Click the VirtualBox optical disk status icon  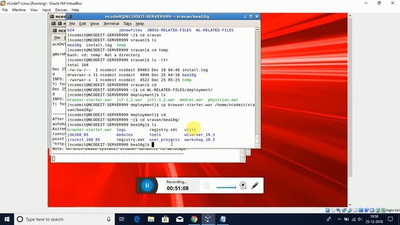pyautogui.click(x=333, y=210)
